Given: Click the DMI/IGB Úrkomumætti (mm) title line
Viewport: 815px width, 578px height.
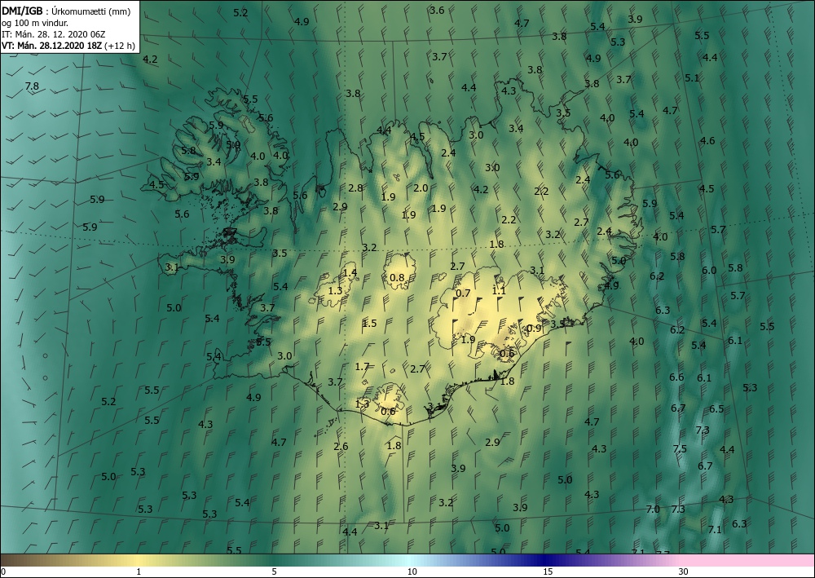Looking at the screenshot, I should (65, 11).
